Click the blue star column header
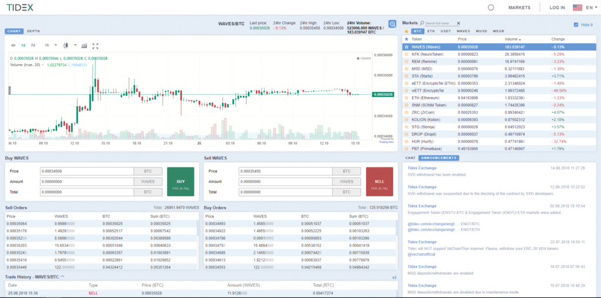 [407, 39]
